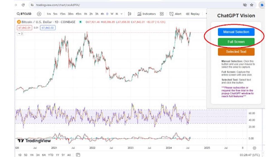Open chart settings gear near the time axis
The image size is (279, 157).
[x=254, y=148]
